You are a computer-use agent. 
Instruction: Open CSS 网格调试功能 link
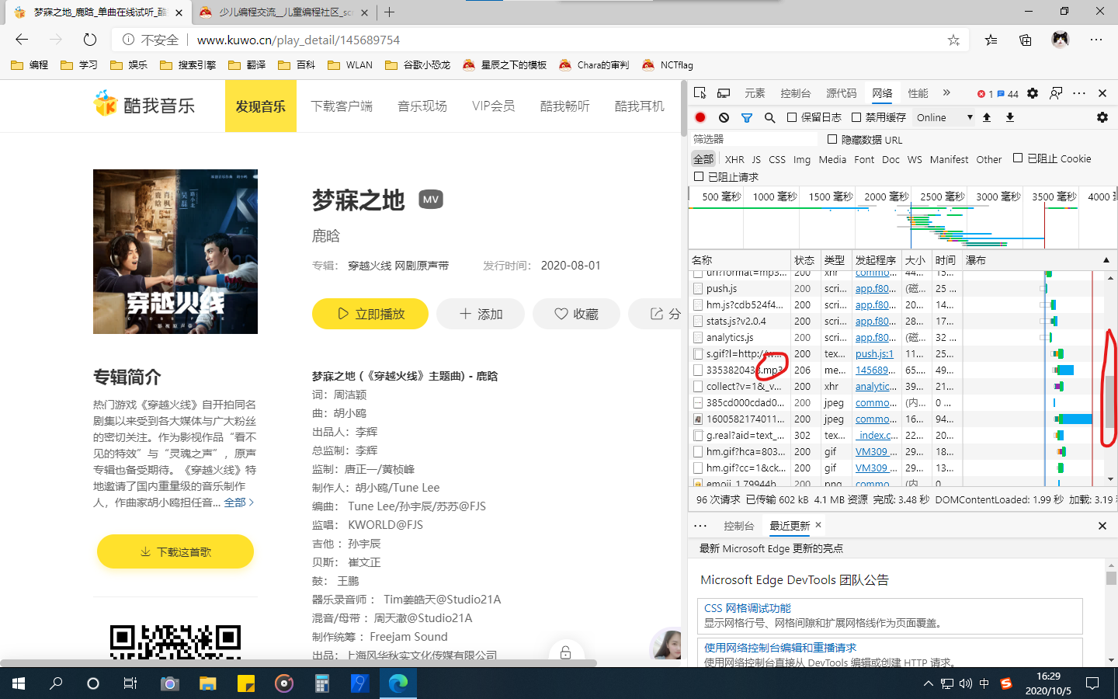point(748,608)
